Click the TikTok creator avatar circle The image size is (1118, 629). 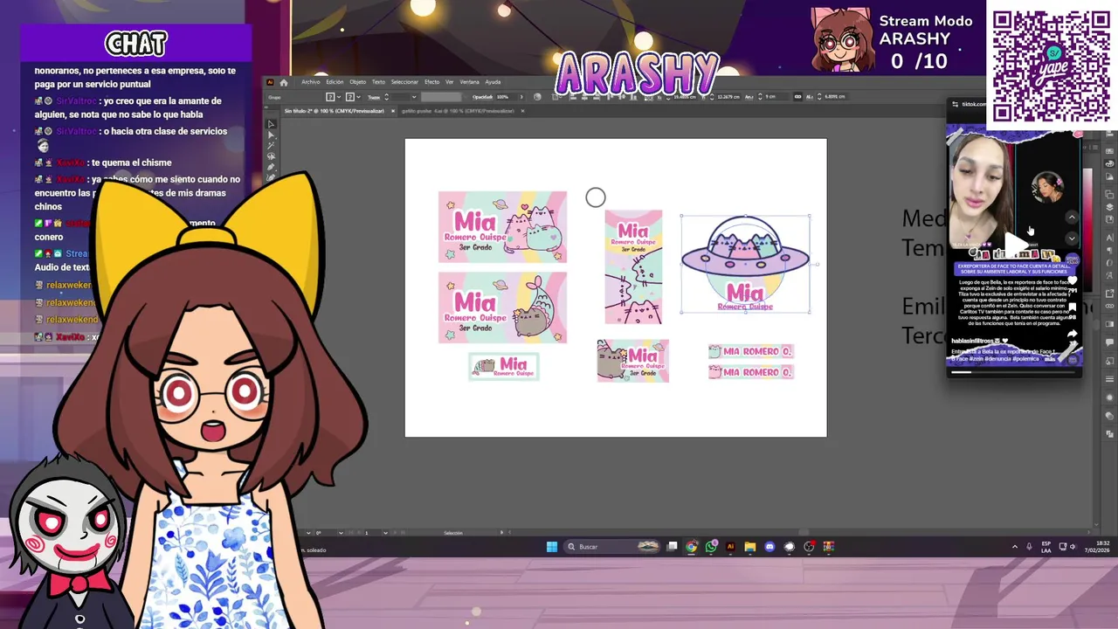(x=1071, y=259)
